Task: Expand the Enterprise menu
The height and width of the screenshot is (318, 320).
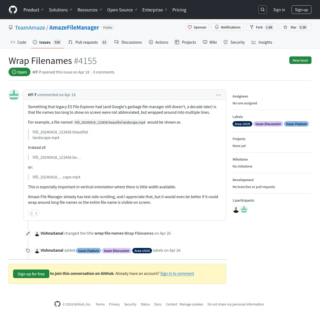Action: click(x=154, y=10)
